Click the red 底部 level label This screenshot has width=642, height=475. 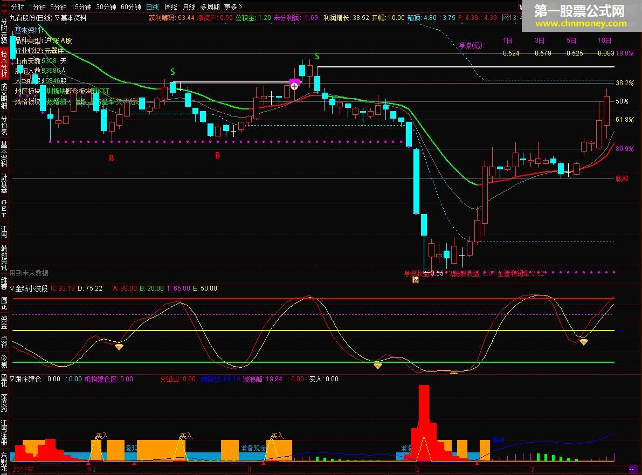[622, 178]
